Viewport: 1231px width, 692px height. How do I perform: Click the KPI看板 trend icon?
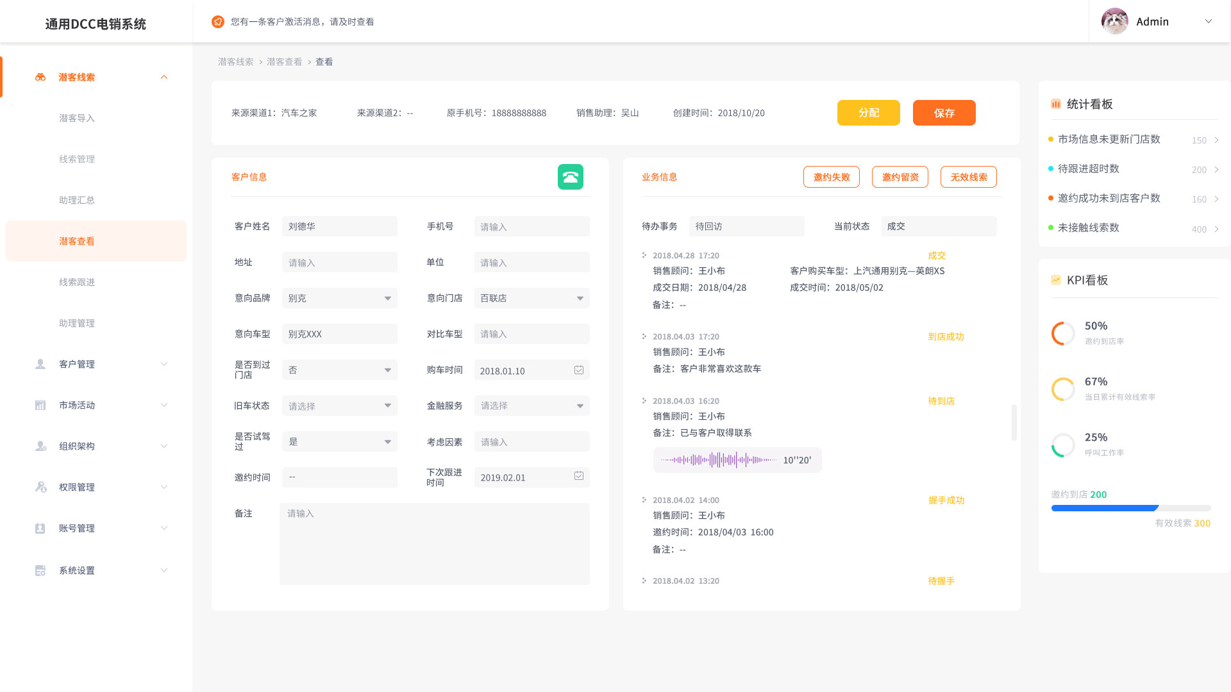click(x=1055, y=280)
